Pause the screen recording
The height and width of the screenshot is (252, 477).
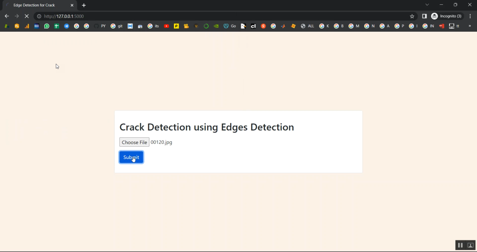[x=460, y=245]
